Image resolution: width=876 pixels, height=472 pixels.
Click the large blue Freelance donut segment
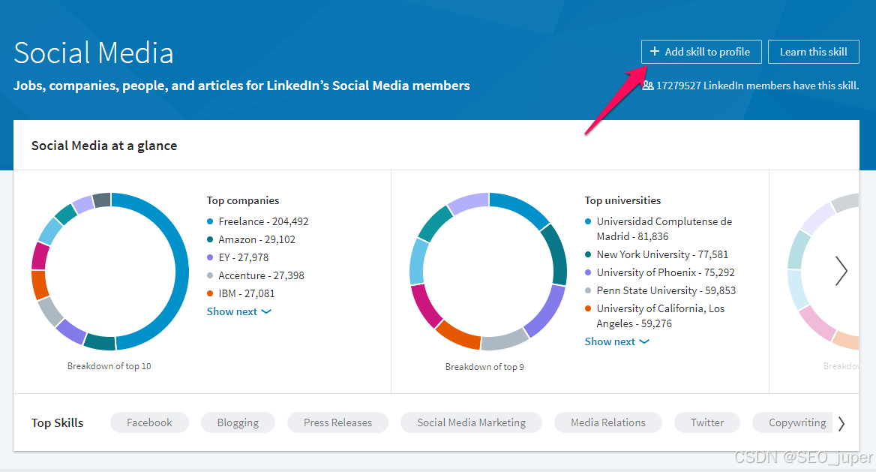click(182, 271)
